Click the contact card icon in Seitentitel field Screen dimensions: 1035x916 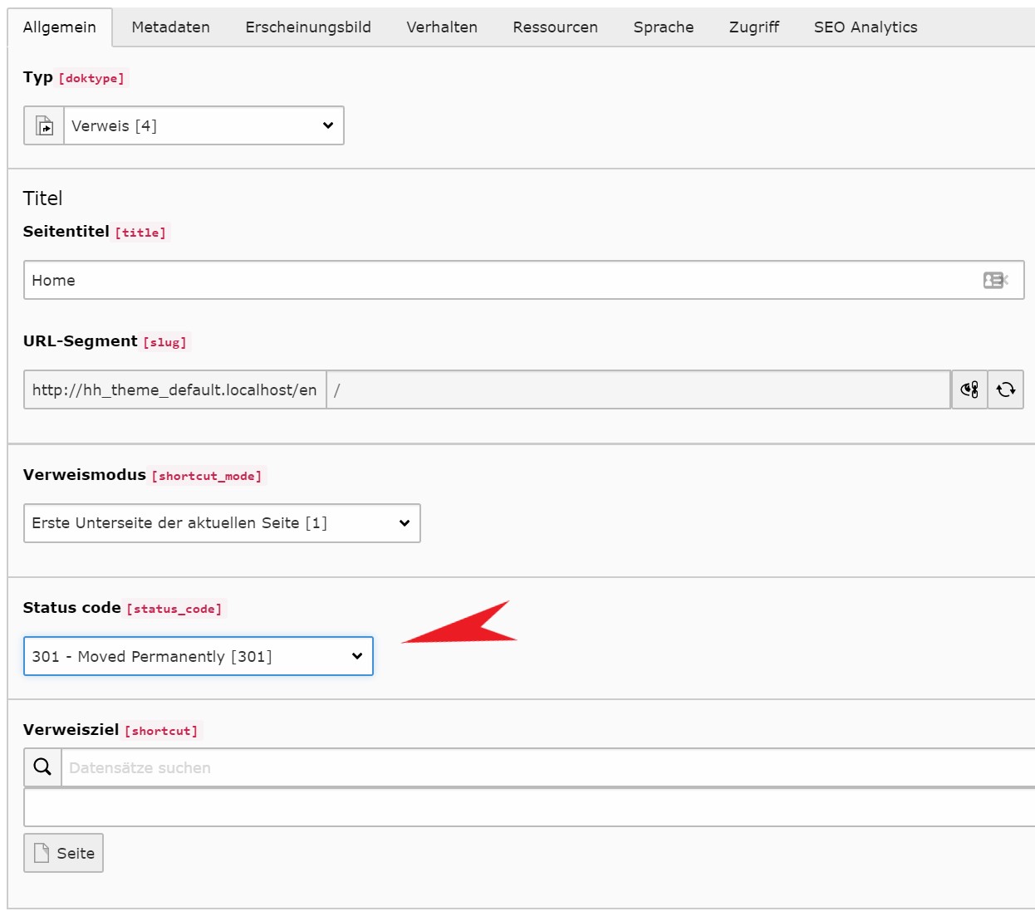coord(995,280)
